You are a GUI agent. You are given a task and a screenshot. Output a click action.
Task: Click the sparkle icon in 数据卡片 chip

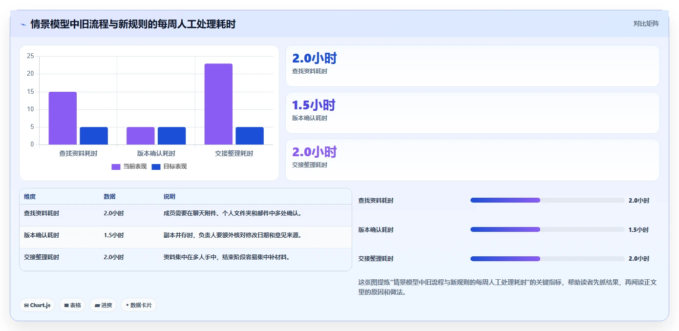[x=127, y=305]
